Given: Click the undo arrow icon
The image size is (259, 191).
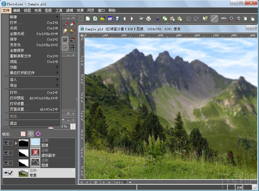Looking at the screenshot, I should point(189,19).
